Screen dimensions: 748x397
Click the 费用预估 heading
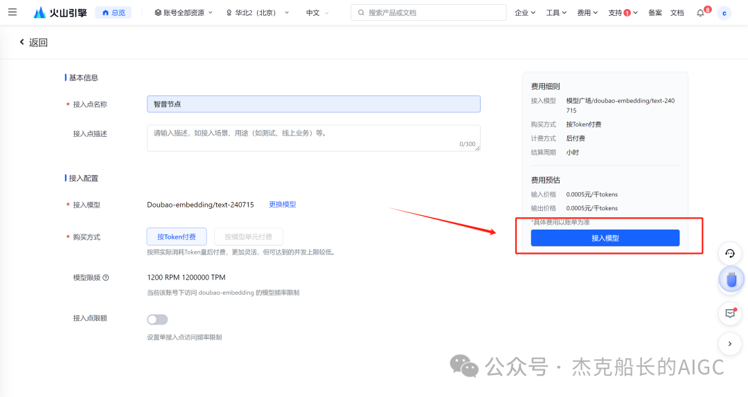point(545,180)
